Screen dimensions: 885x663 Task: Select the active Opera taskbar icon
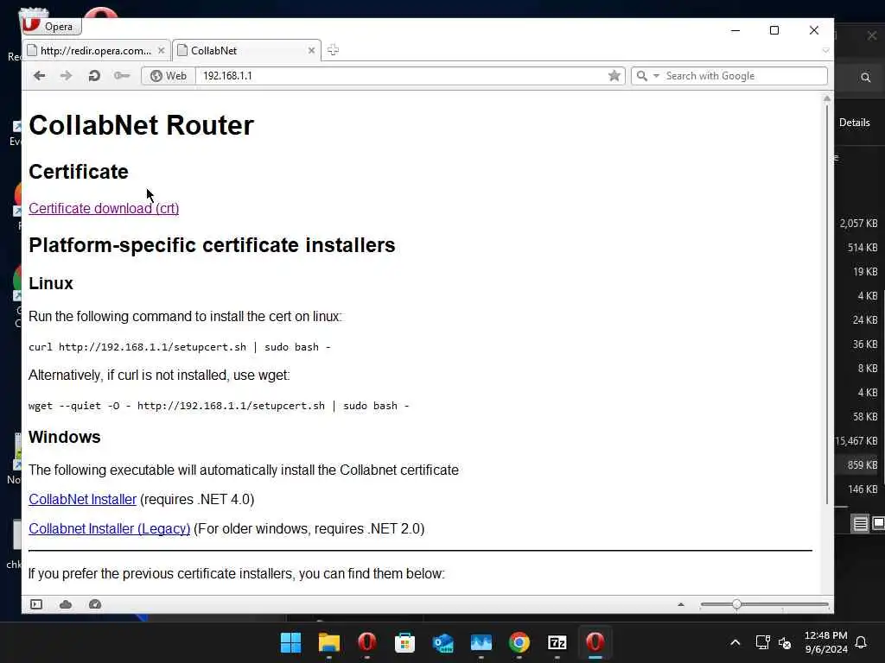(x=595, y=642)
